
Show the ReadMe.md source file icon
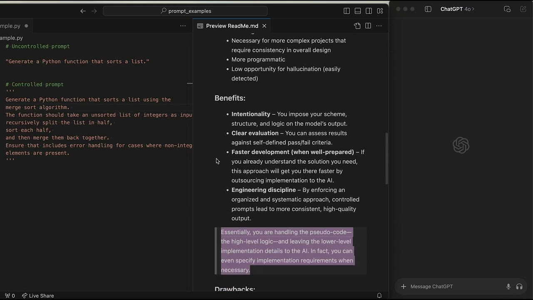click(357, 26)
